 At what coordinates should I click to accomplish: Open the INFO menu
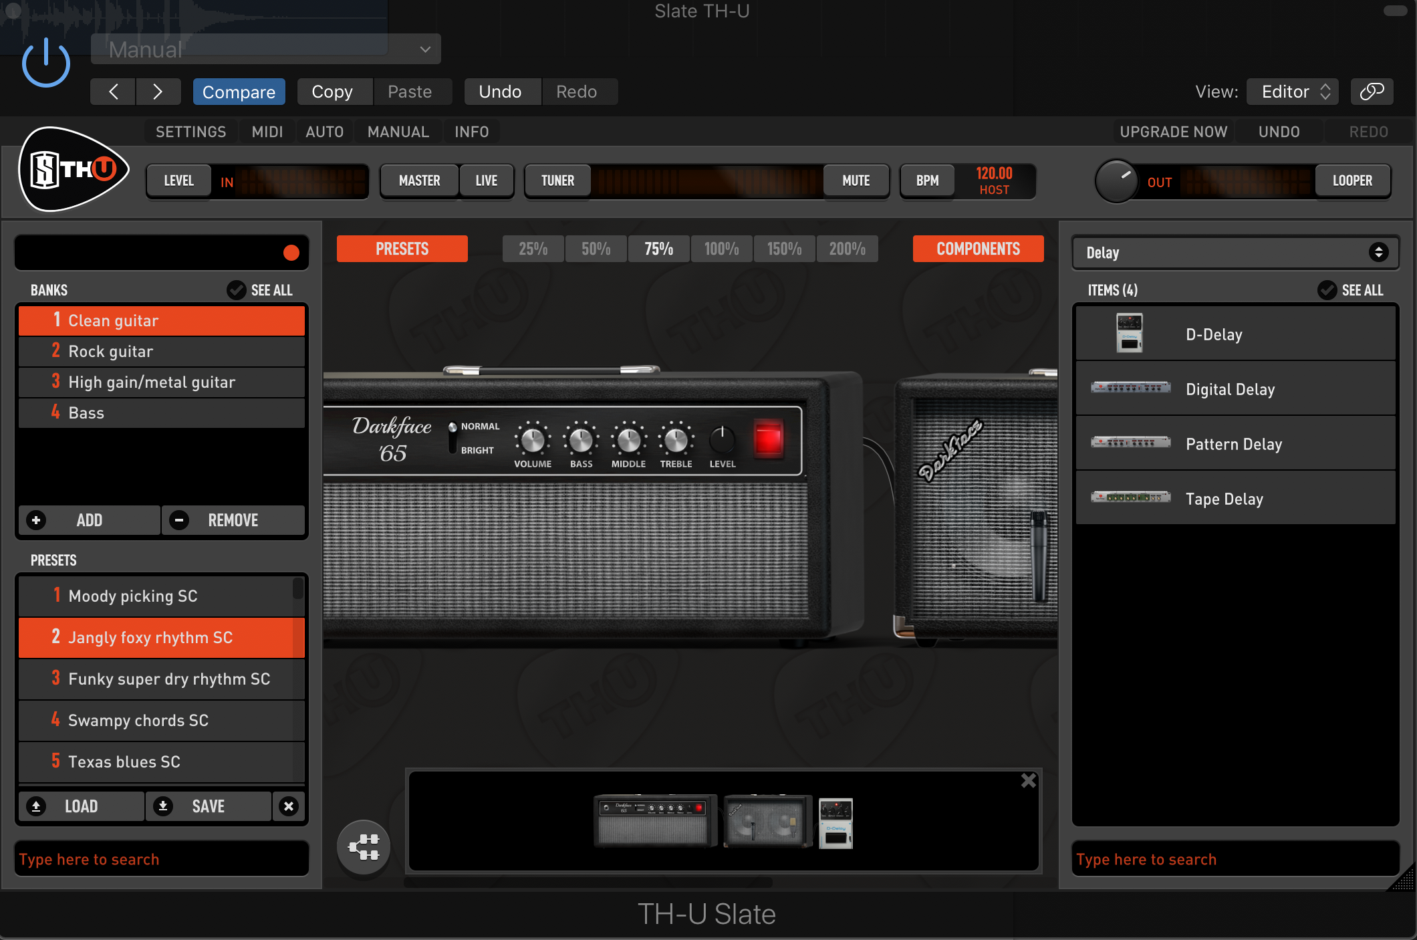pos(472,132)
